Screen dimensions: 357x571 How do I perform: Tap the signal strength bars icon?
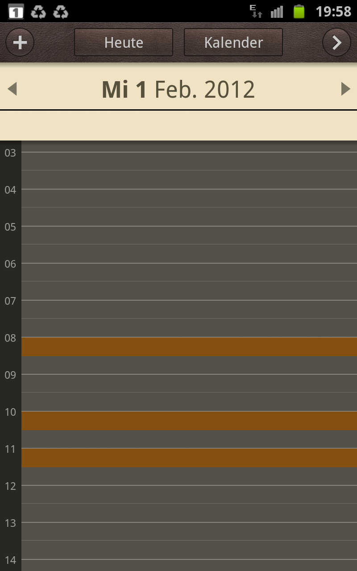tap(277, 12)
